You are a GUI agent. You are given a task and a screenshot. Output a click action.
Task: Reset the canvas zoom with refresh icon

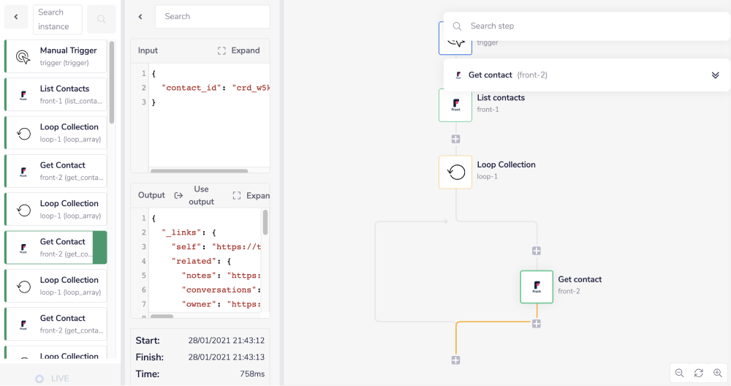coord(699,373)
